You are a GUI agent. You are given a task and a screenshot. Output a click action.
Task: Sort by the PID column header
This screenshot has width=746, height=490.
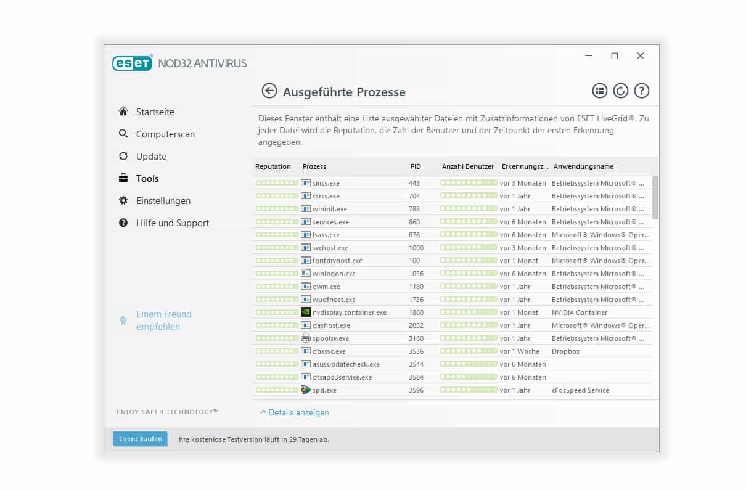pos(416,166)
